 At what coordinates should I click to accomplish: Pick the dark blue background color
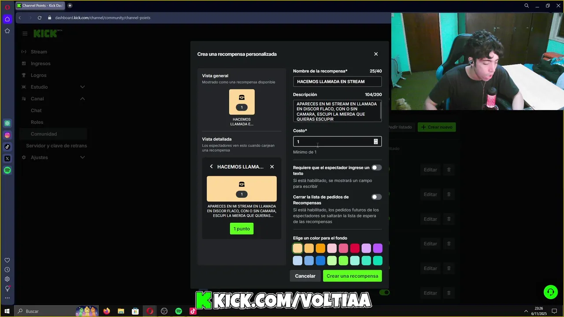[x=320, y=261]
